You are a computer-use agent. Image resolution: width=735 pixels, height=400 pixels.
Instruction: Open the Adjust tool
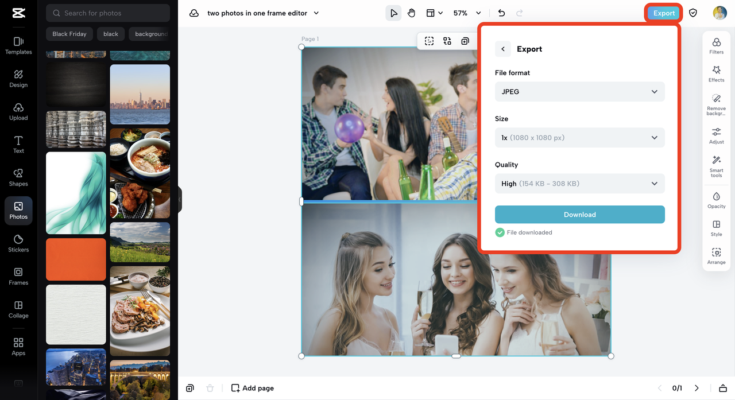[717, 136]
